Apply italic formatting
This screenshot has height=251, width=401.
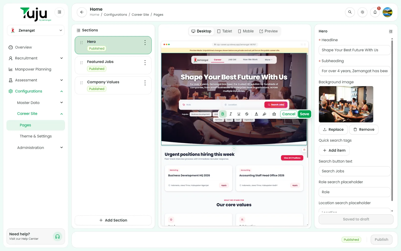click(x=231, y=114)
